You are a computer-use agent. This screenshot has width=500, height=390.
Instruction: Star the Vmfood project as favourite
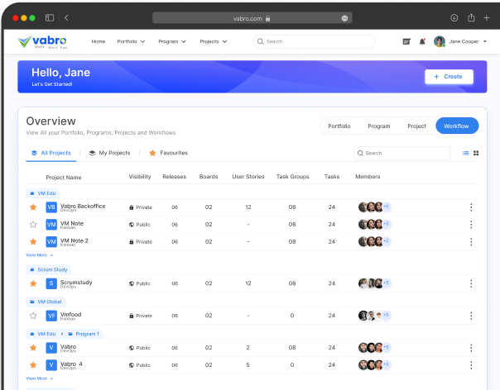(x=33, y=316)
